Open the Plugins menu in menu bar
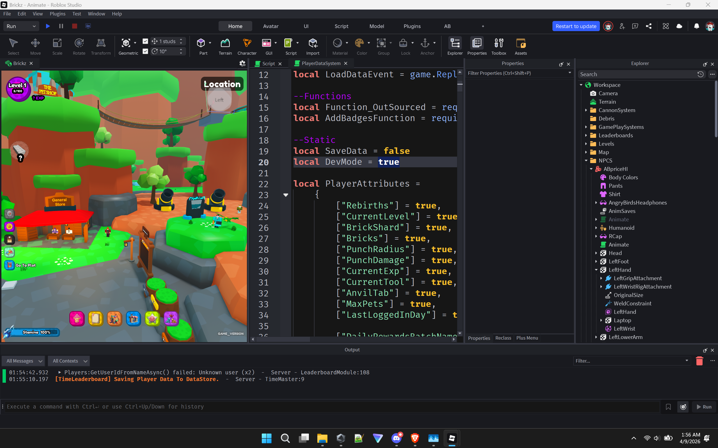The height and width of the screenshot is (448, 718). point(58,14)
